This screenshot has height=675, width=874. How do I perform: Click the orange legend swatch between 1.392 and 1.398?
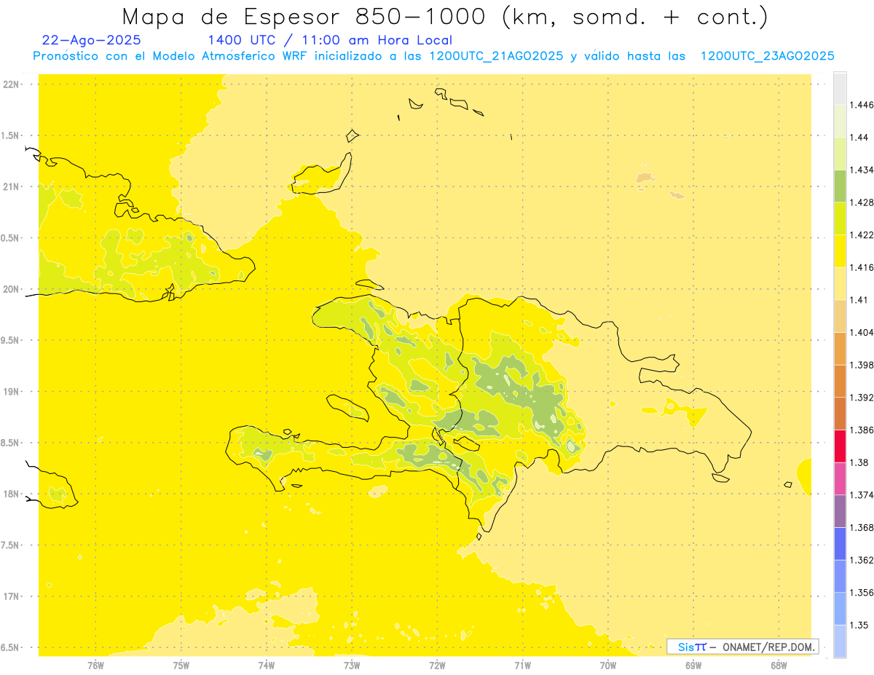[x=840, y=381]
